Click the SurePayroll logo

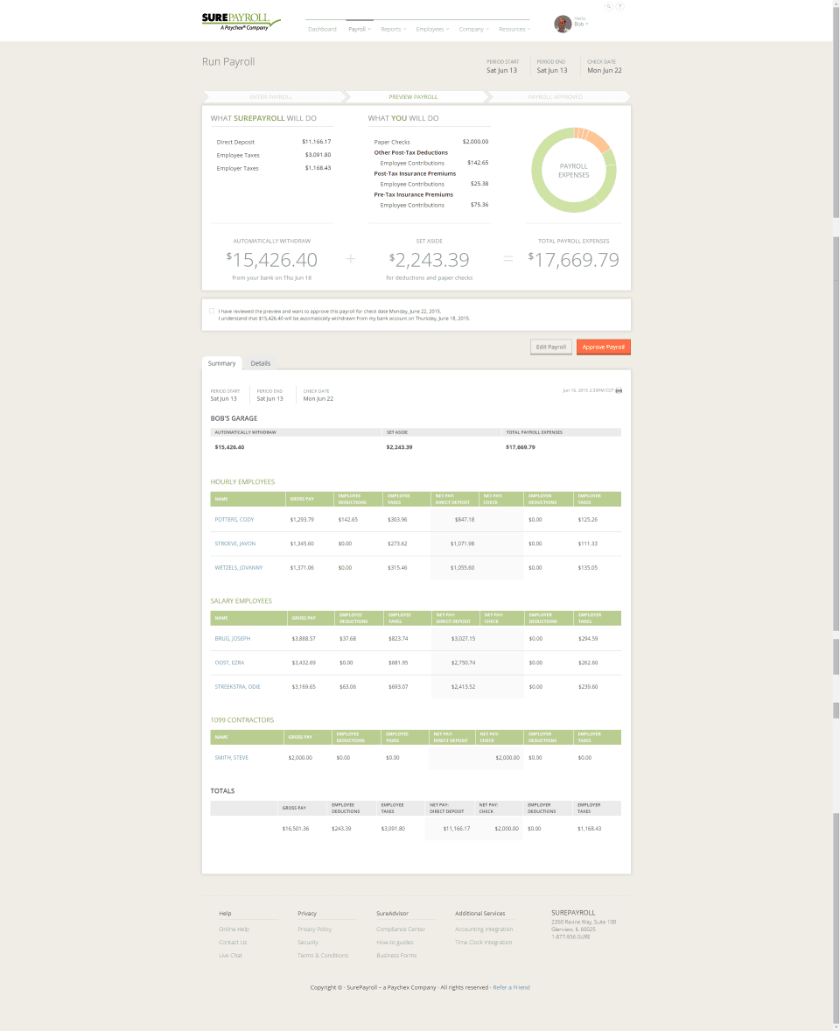click(241, 21)
